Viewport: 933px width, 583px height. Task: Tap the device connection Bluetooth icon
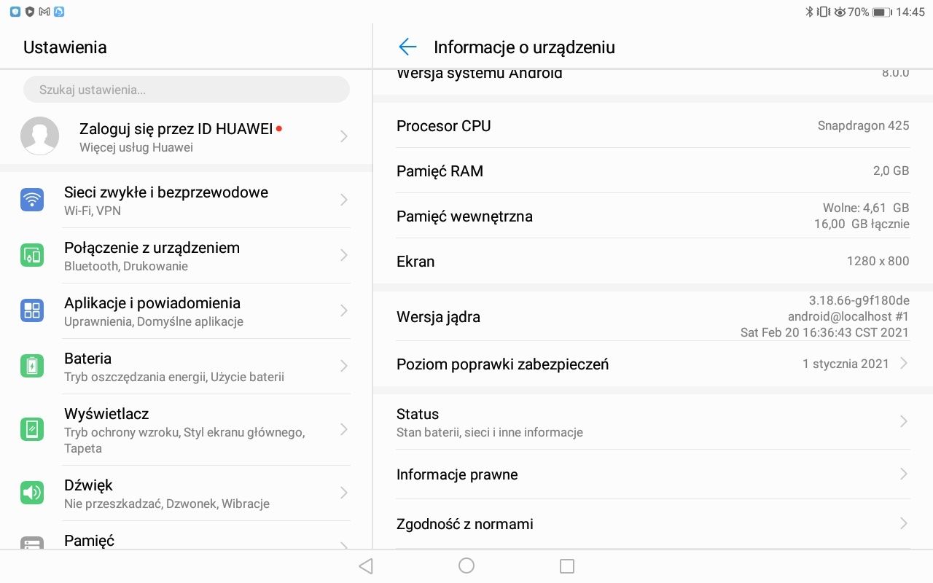[32, 255]
